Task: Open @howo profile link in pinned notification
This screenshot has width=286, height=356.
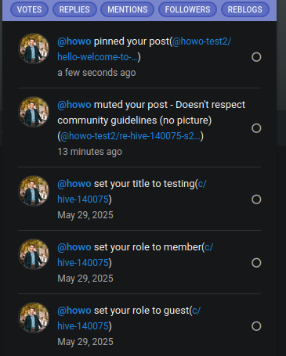Action: click(74, 41)
